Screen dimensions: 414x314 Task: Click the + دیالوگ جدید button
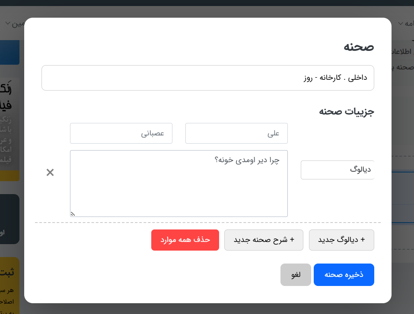point(341,240)
